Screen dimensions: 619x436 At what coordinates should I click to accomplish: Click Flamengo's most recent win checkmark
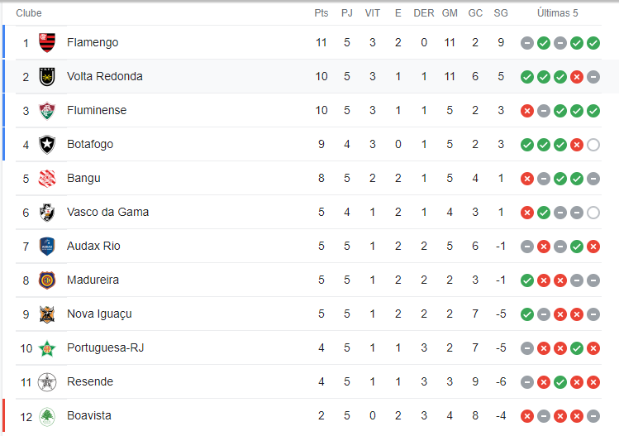point(593,43)
